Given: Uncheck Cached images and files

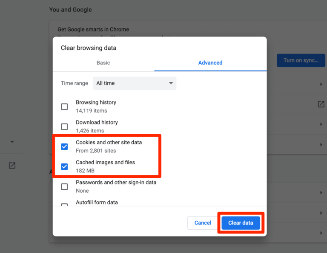Looking at the screenshot, I should coord(64,166).
